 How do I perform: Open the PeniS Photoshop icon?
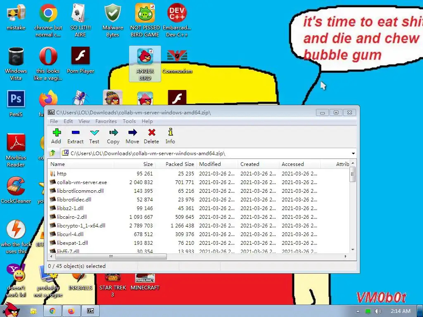[x=16, y=104]
